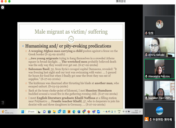Click the muted microphone icon beside Amina Kebabi
The width and height of the screenshot is (176, 128).
point(146,55)
